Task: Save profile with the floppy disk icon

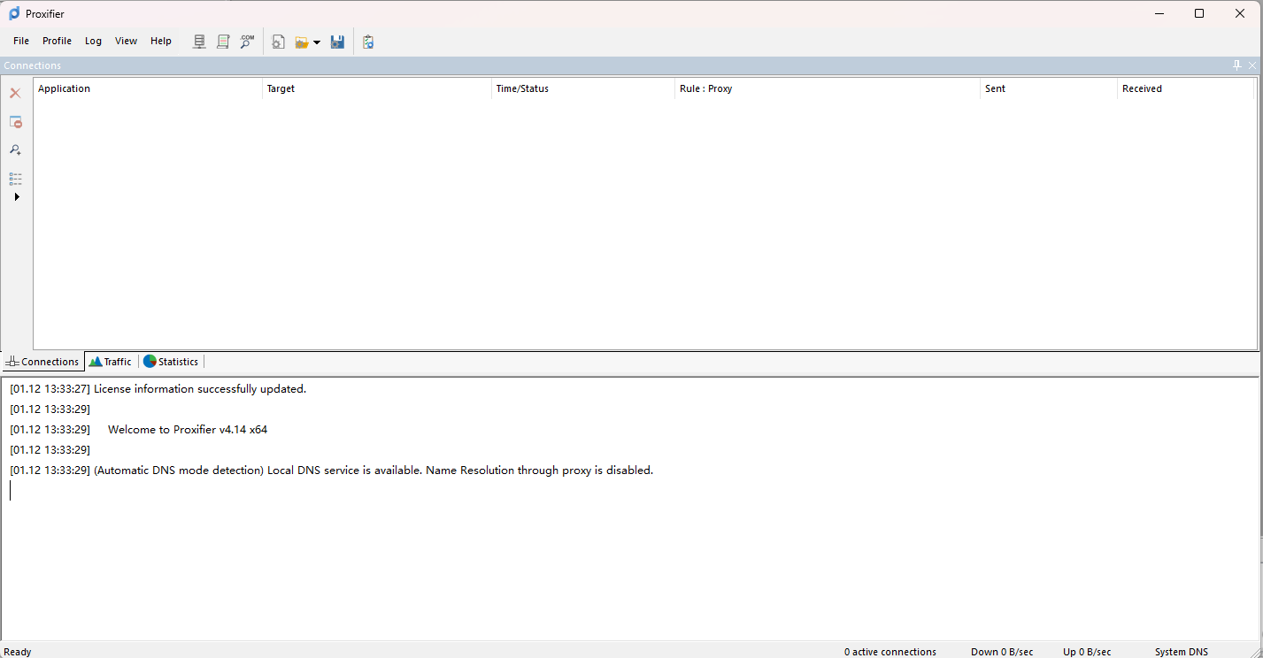Action: click(x=337, y=42)
